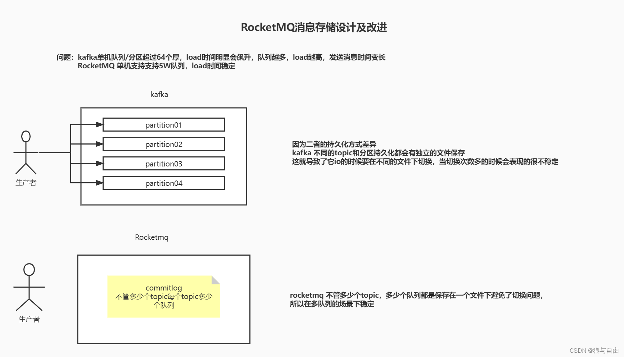Click the line 这就导致了它io的时候要在不同的文件下切换

pyautogui.click(x=425, y=161)
